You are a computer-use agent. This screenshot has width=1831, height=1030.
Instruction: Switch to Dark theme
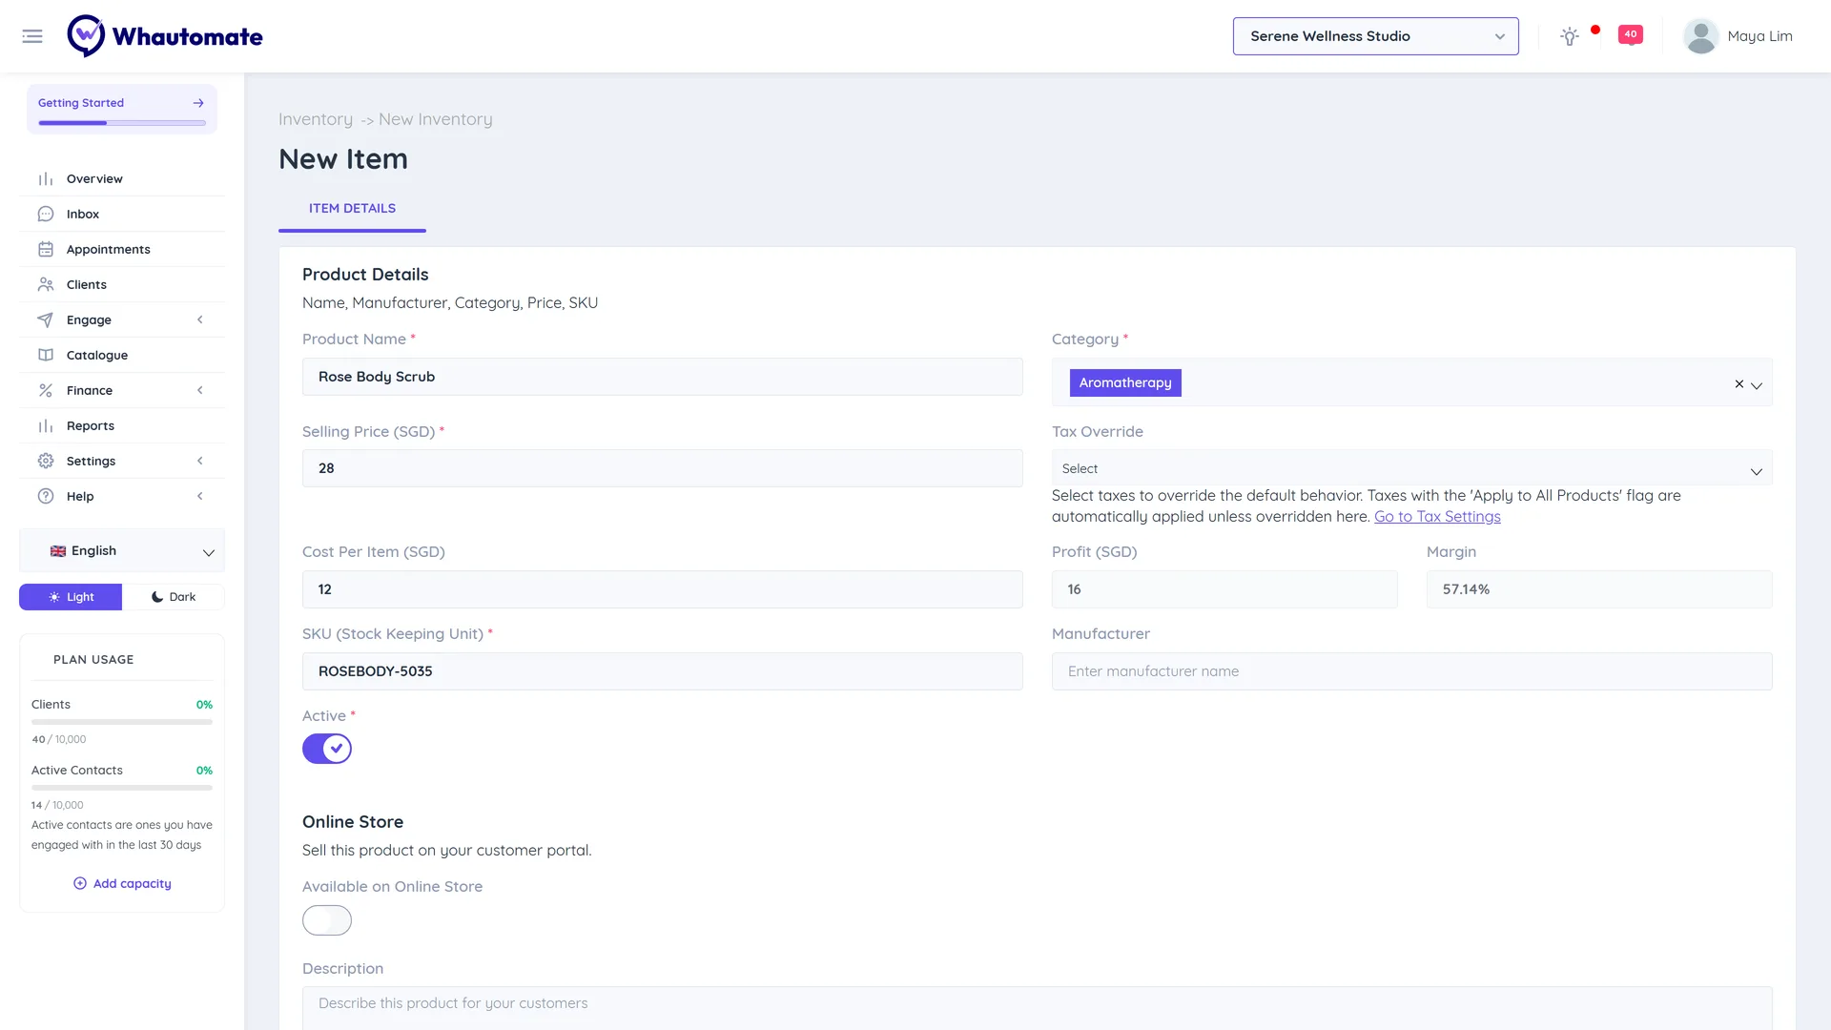174,598
